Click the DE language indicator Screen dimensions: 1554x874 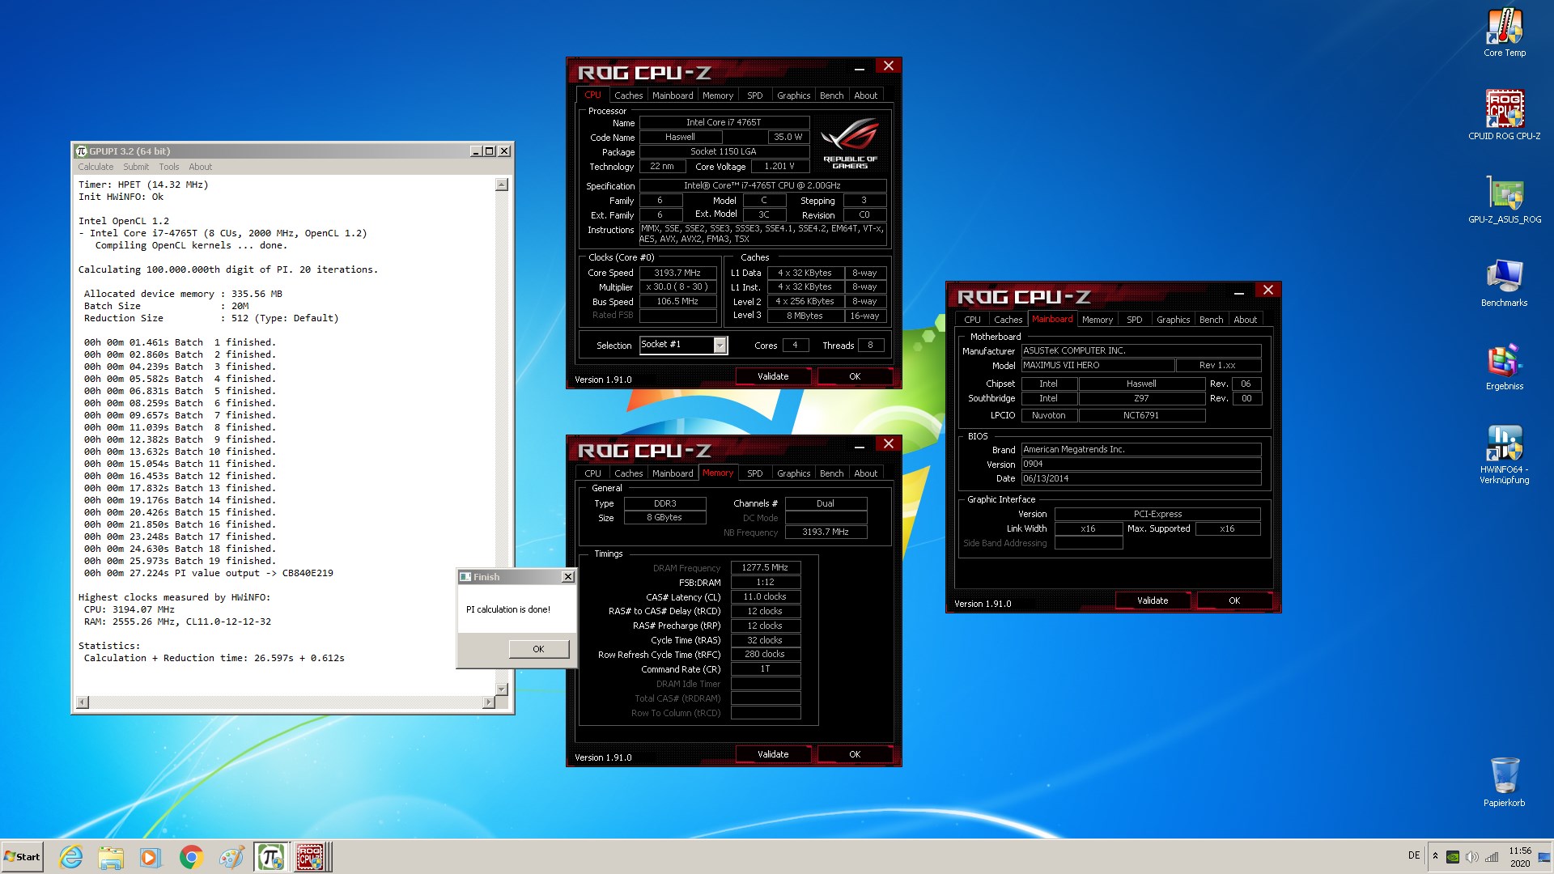[1414, 855]
